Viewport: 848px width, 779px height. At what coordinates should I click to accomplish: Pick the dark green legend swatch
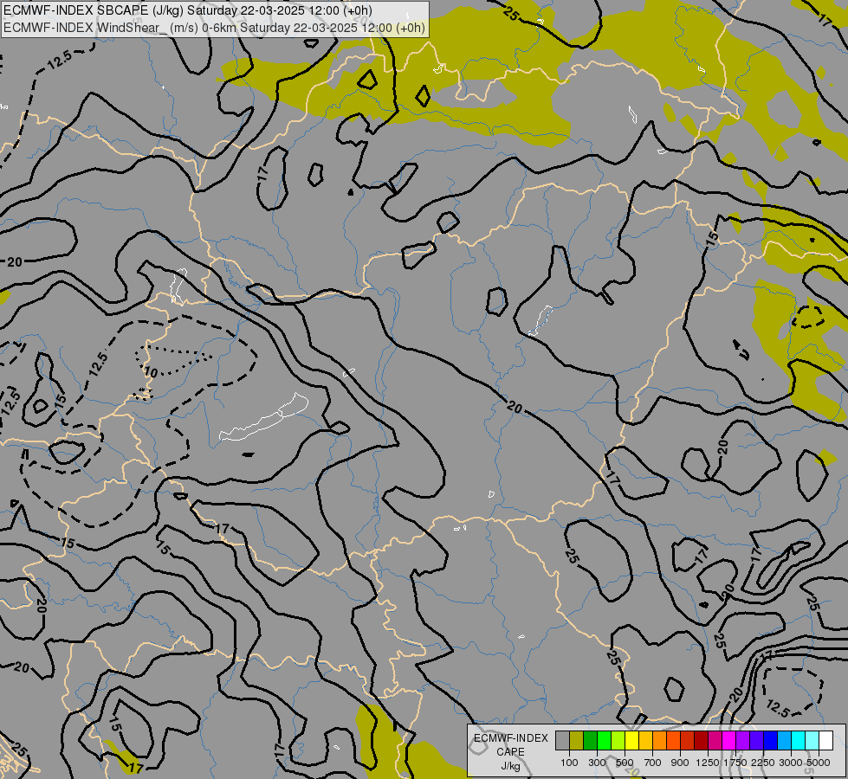coord(590,740)
